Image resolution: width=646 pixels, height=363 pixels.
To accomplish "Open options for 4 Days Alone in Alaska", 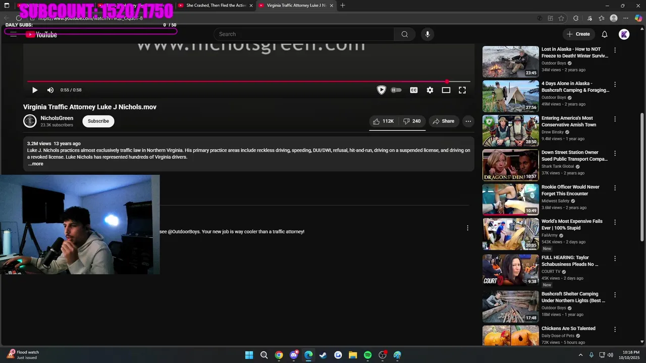I will (x=615, y=85).
